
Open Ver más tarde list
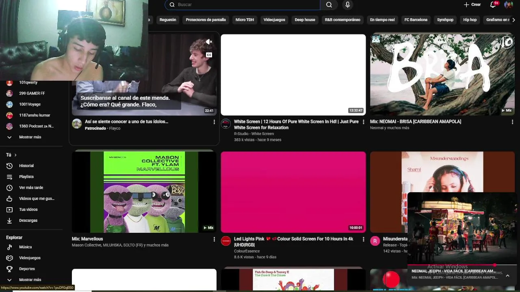point(31,188)
